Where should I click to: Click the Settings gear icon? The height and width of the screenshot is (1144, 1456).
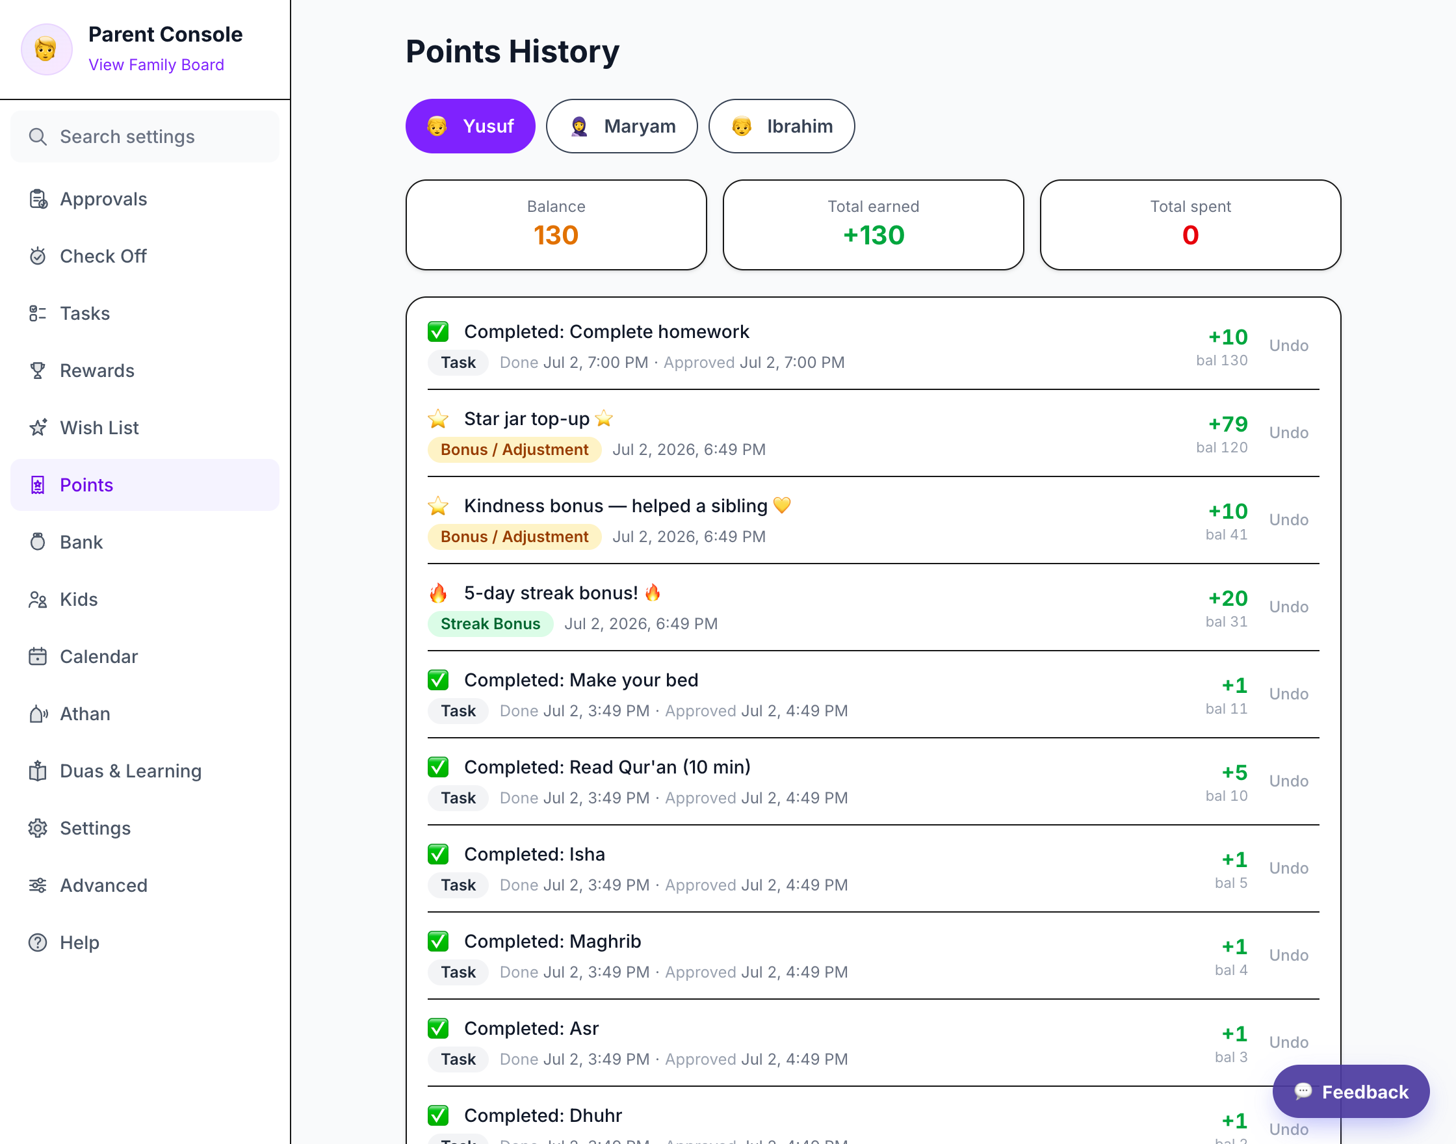(x=38, y=828)
